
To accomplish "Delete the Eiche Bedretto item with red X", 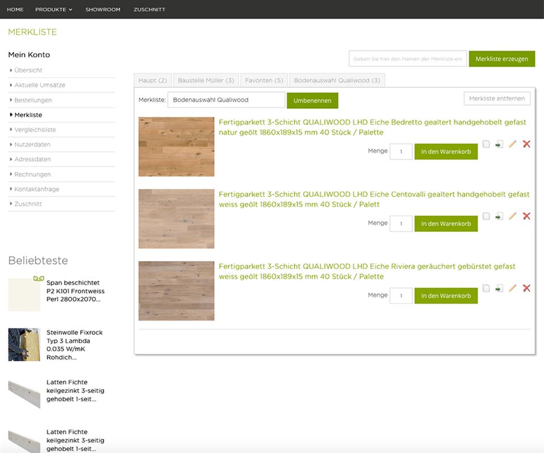I will click(526, 144).
